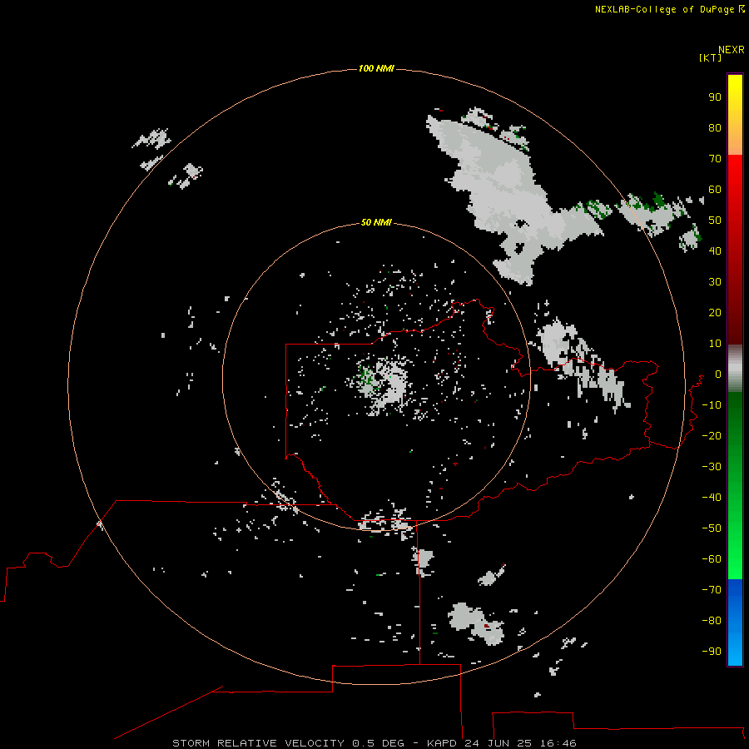This screenshot has width=749, height=749.
Task: Click the 70 value on velocity scale
Action: point(715,159)
